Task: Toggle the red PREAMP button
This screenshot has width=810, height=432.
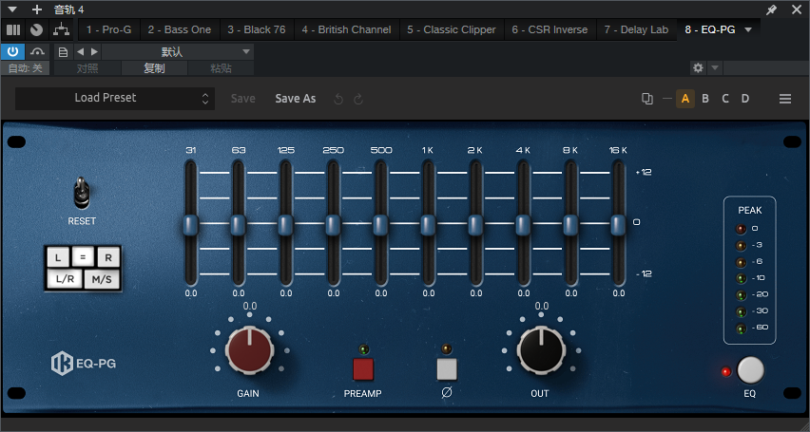Action: 363,369
